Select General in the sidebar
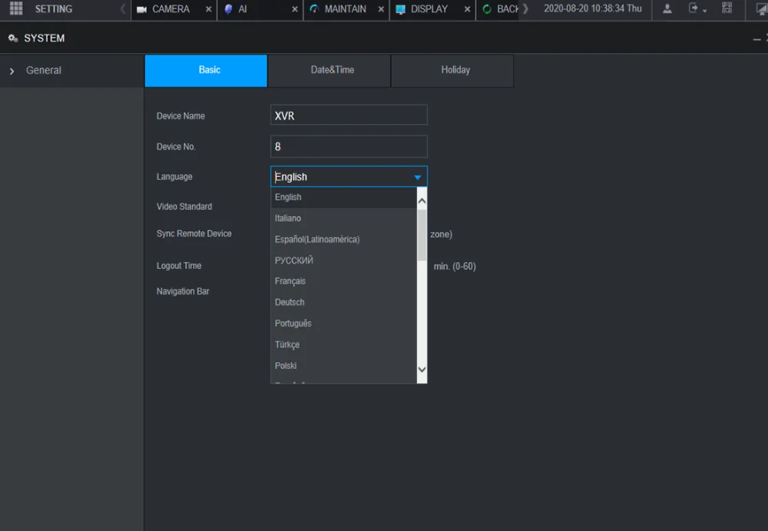Screen dimensions: 768x531 [x=44, y=70]
